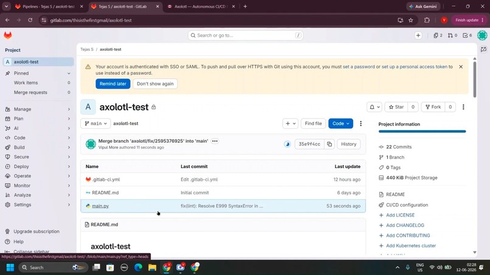
Task: Toggle the Pinned section in sidebar
Action: [x=38, y=73]
